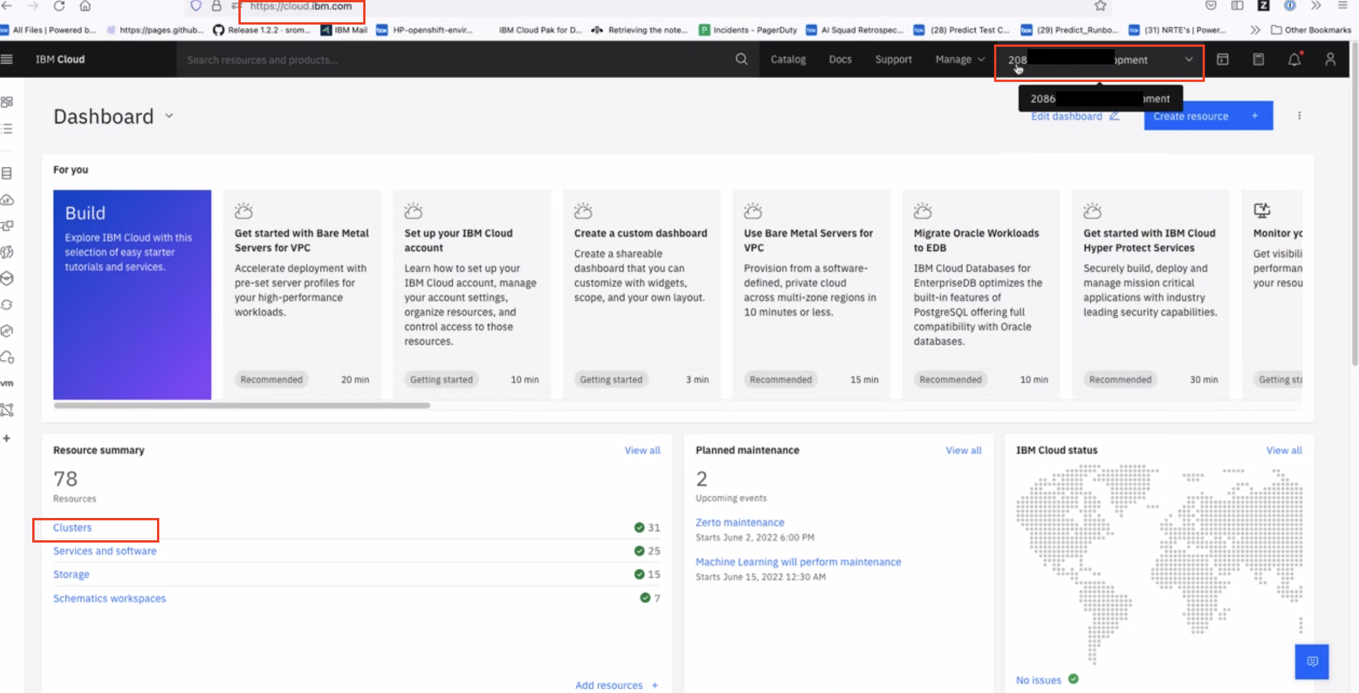
Task: Click the plus icon at sidebar bottom
Action: pyautogui.click(x=6, y=438)
